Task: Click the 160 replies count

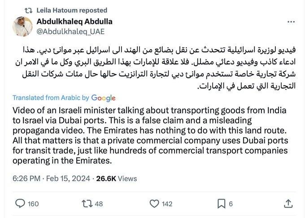Action: [33, 204]
